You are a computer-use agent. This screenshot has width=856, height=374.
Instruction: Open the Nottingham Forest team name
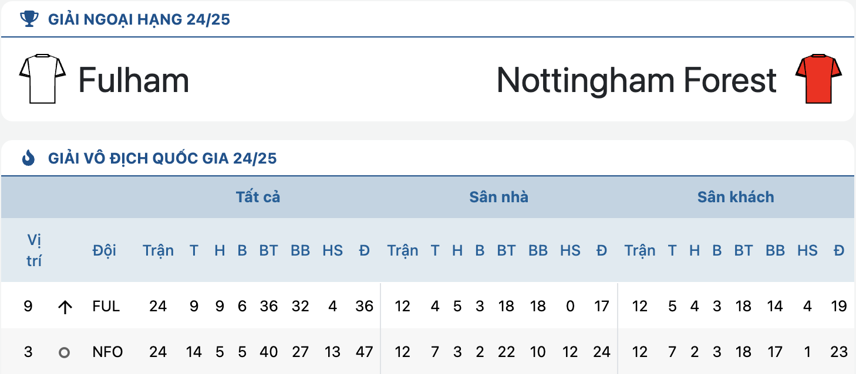click(636, 80)
